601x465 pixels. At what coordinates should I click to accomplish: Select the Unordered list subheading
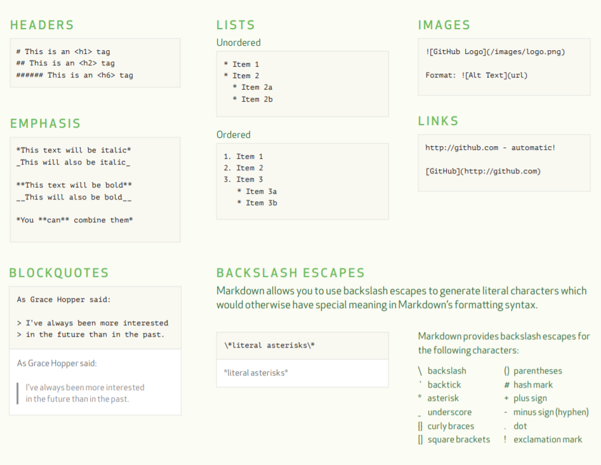pyautogui.click(x=239, y=43)
